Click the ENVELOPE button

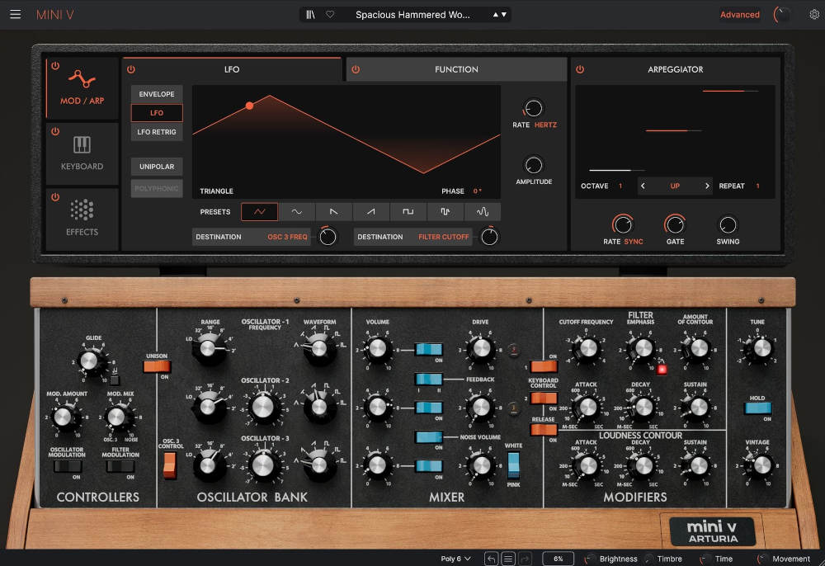point(156,93)
